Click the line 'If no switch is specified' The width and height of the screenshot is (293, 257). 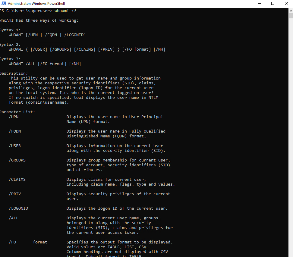(83, 98)
